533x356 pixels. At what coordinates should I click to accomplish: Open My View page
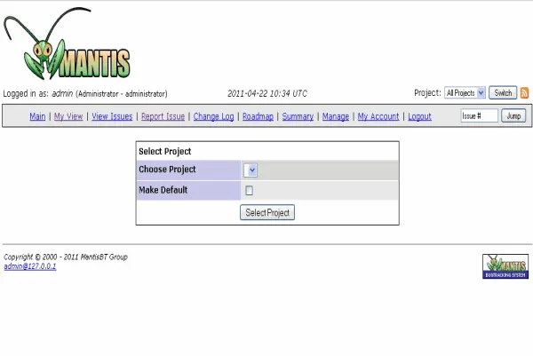click(x=68, y=116)
